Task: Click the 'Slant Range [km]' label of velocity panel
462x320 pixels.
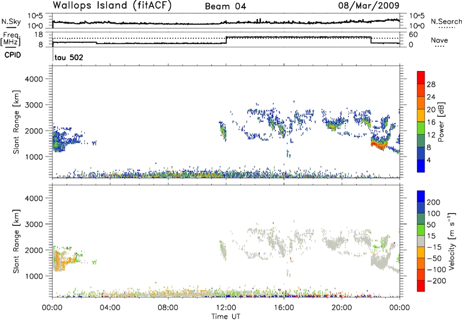Action: (16, 241)
